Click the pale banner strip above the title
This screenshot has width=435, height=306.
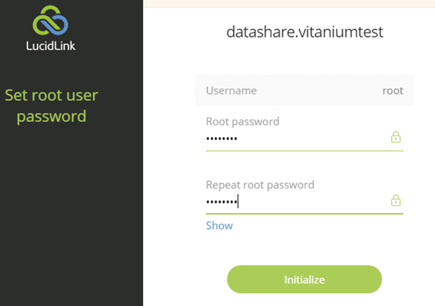point(289,4)
